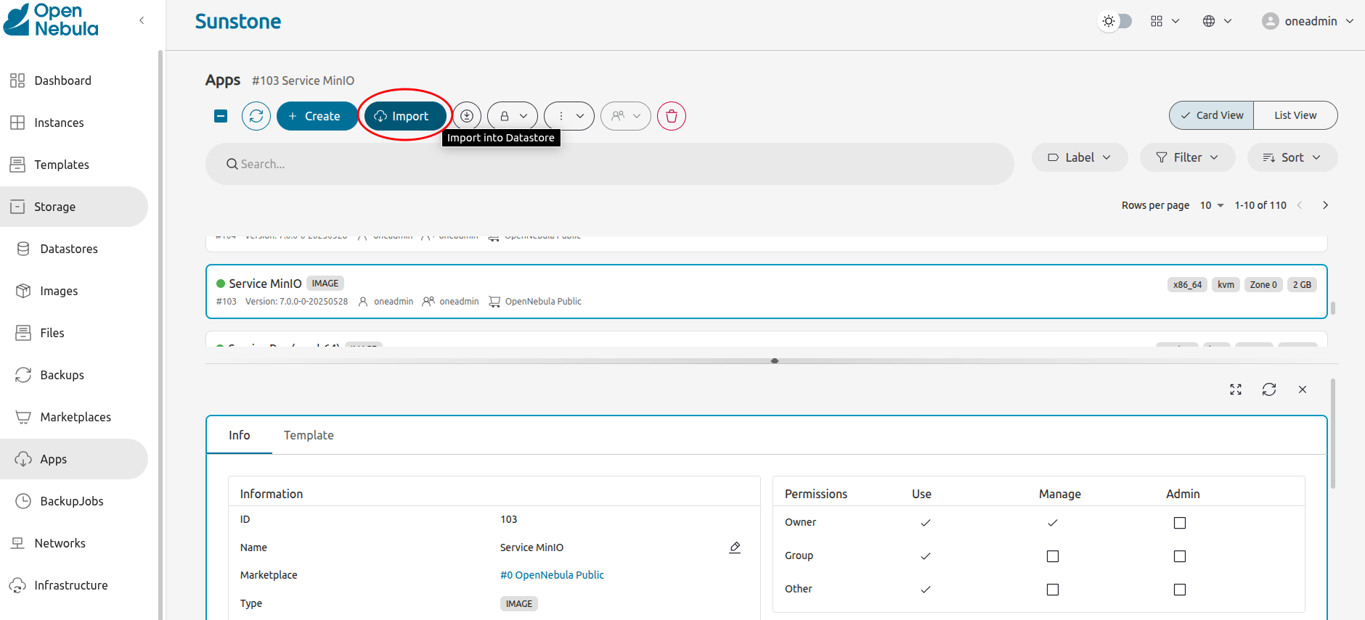Open the Filter dropdown

[1187, 157]
